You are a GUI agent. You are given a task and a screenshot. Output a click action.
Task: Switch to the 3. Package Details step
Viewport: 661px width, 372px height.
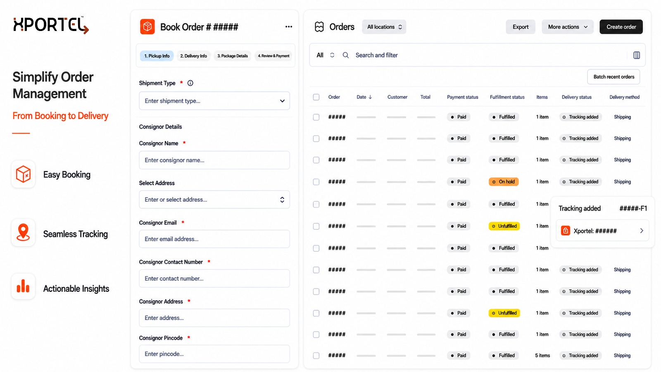233,56
